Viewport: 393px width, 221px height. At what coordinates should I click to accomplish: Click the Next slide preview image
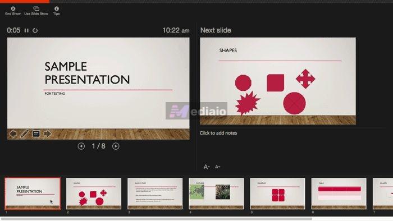(278, 81)
